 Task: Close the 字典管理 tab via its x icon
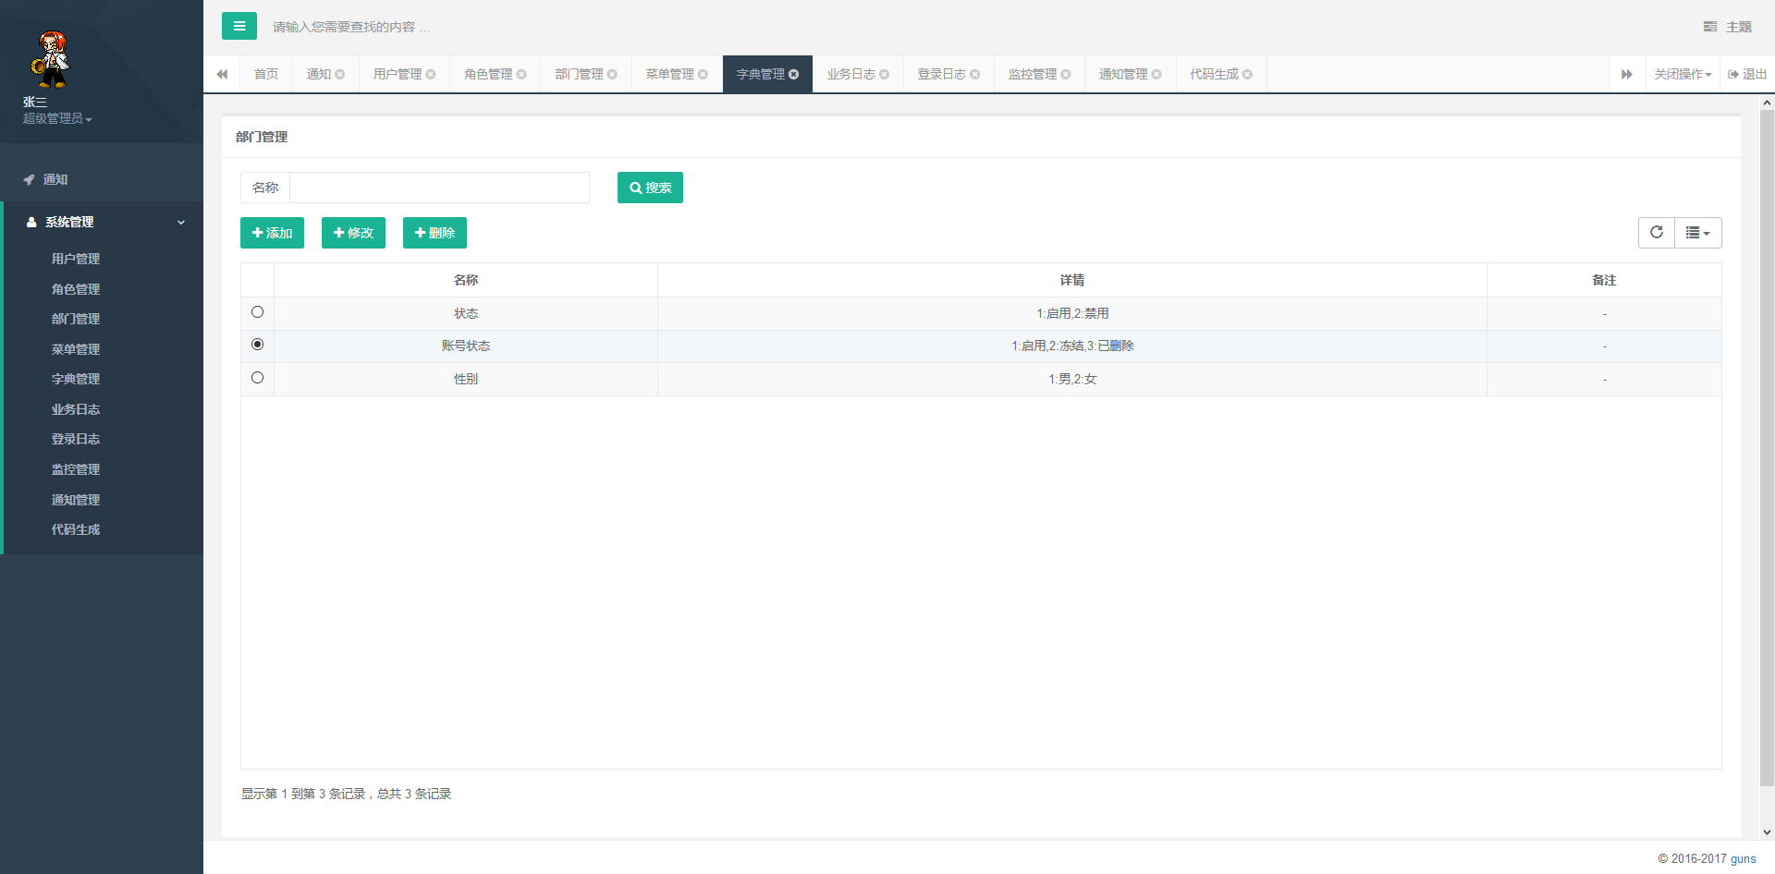coord(794,75)
